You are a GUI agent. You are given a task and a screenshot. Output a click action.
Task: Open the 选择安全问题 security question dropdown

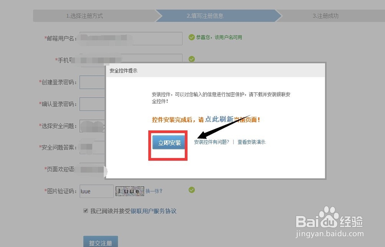92,125
